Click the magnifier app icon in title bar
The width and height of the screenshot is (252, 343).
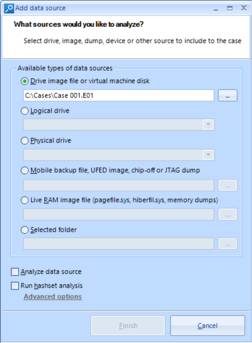pyautogui.click(x=9, y=9)
